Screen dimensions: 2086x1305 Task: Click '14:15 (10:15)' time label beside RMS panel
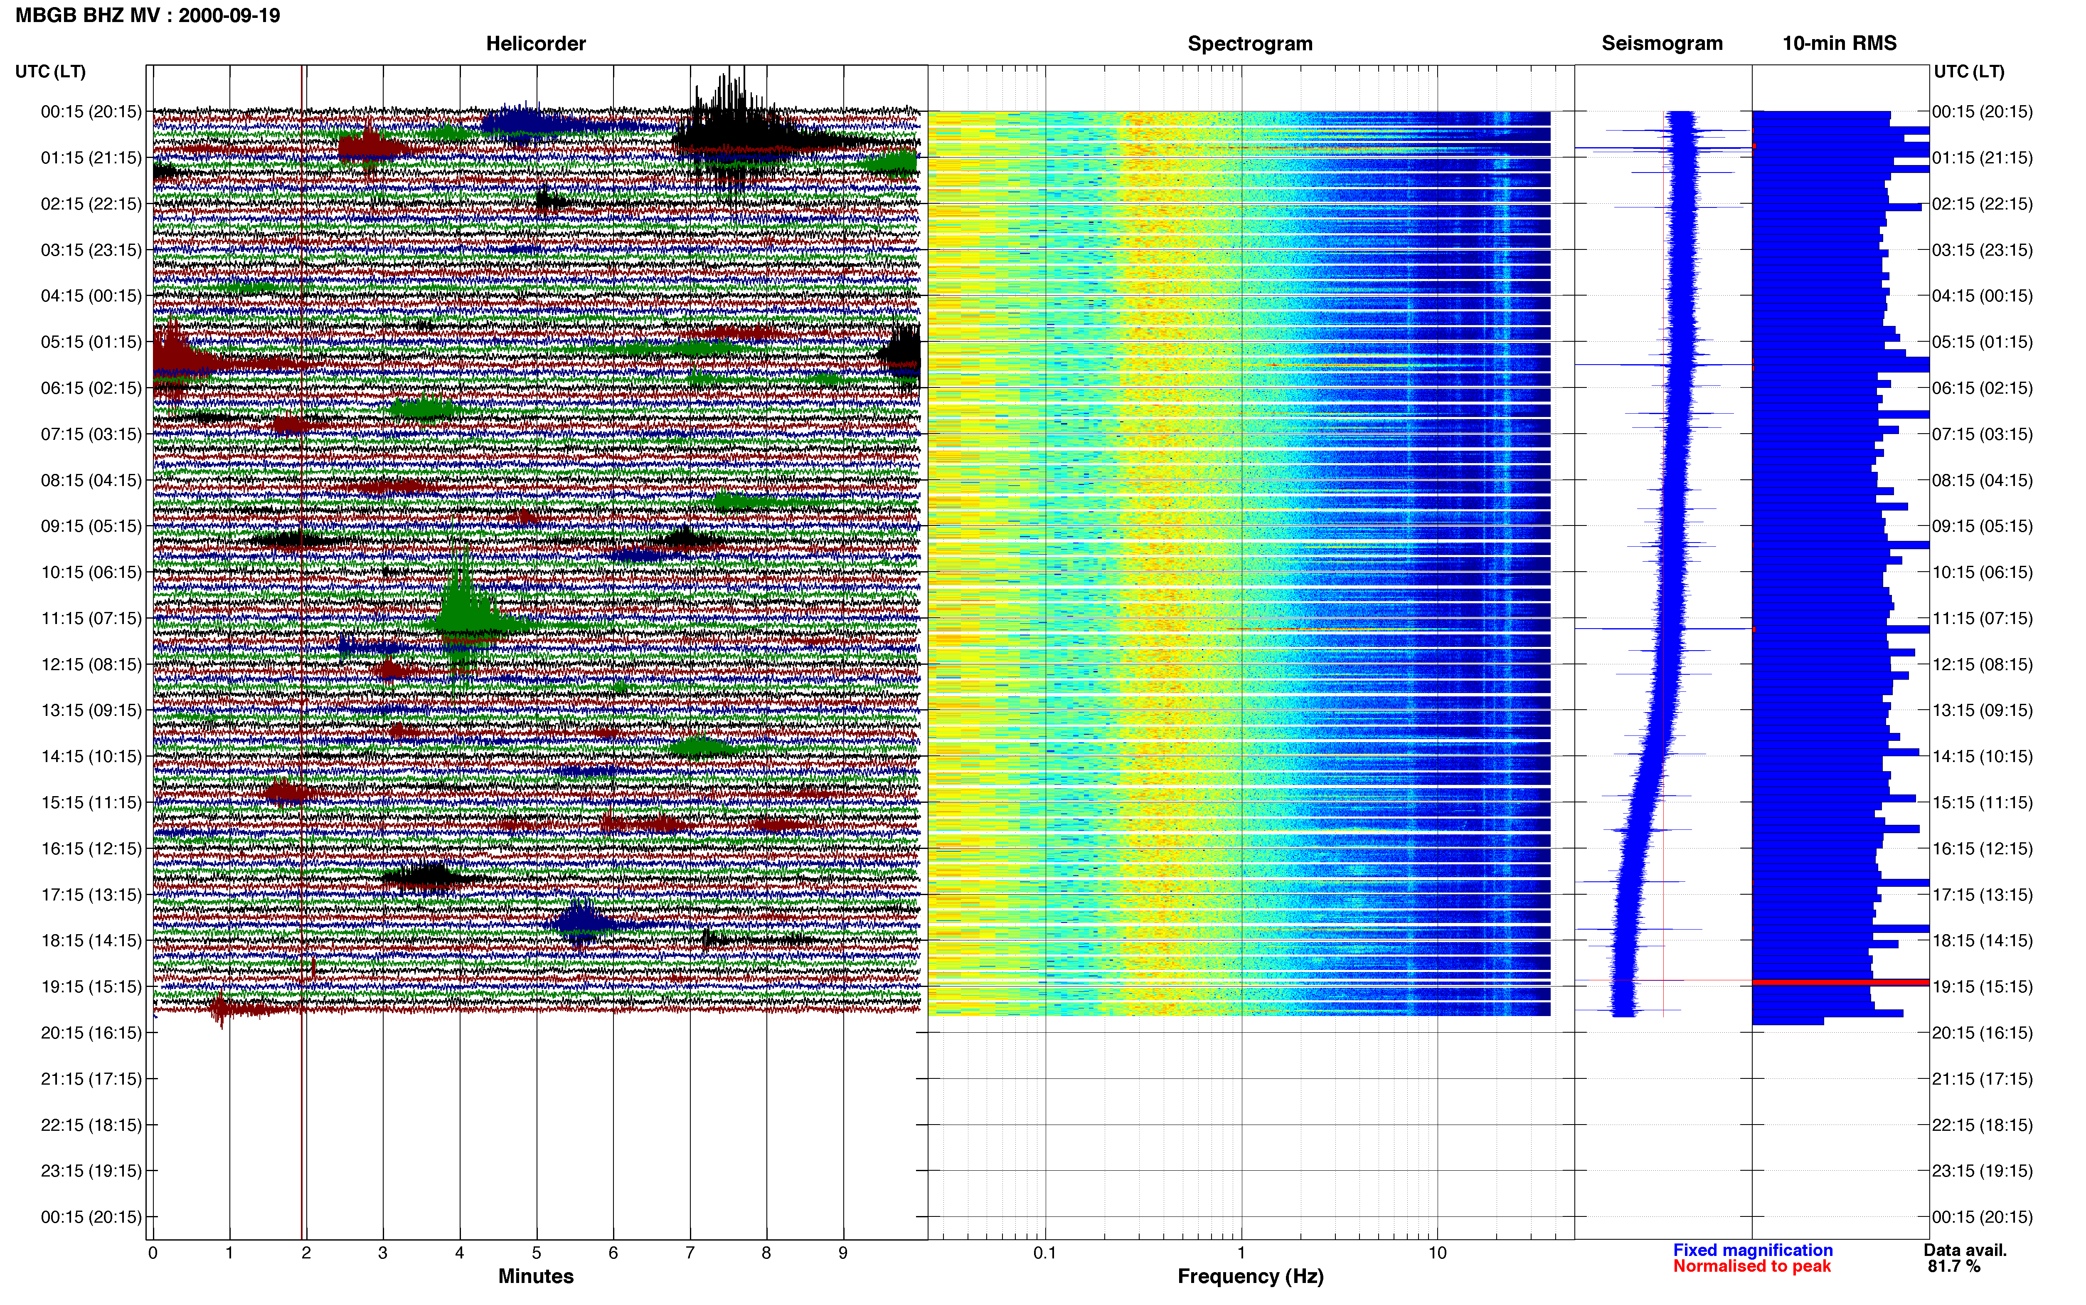[x=1983, y=757]
